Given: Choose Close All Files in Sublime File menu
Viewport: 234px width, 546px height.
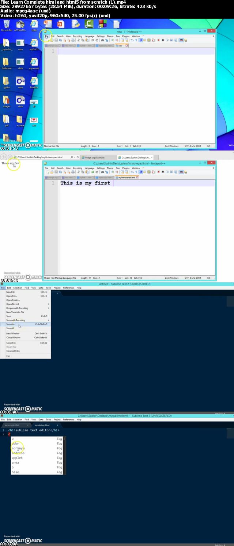Looking at the screenshot, I should (x=25, y=351).
